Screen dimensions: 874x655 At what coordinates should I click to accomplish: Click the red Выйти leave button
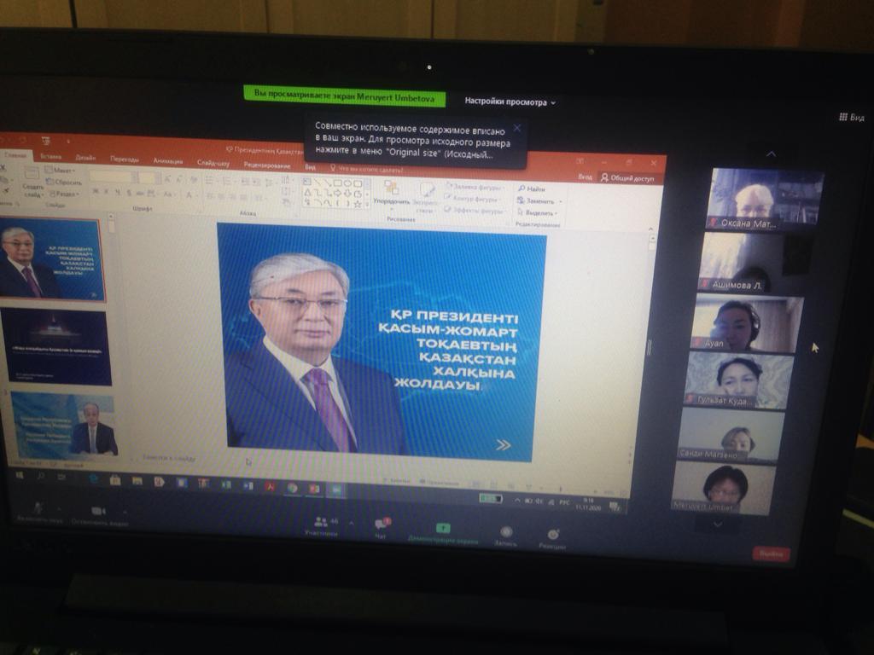[x=771, y=554]
